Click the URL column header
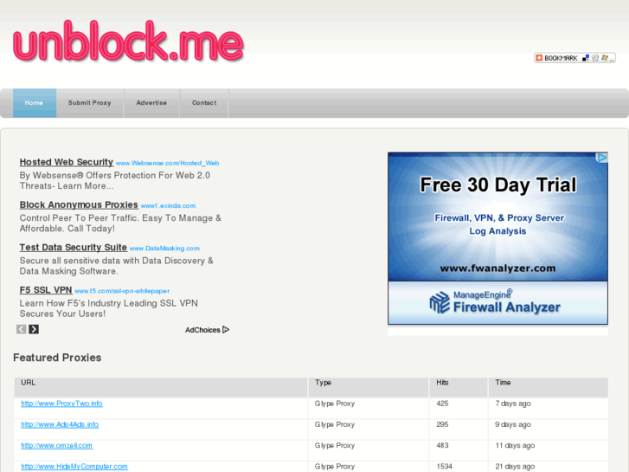 tap(161, 387)
